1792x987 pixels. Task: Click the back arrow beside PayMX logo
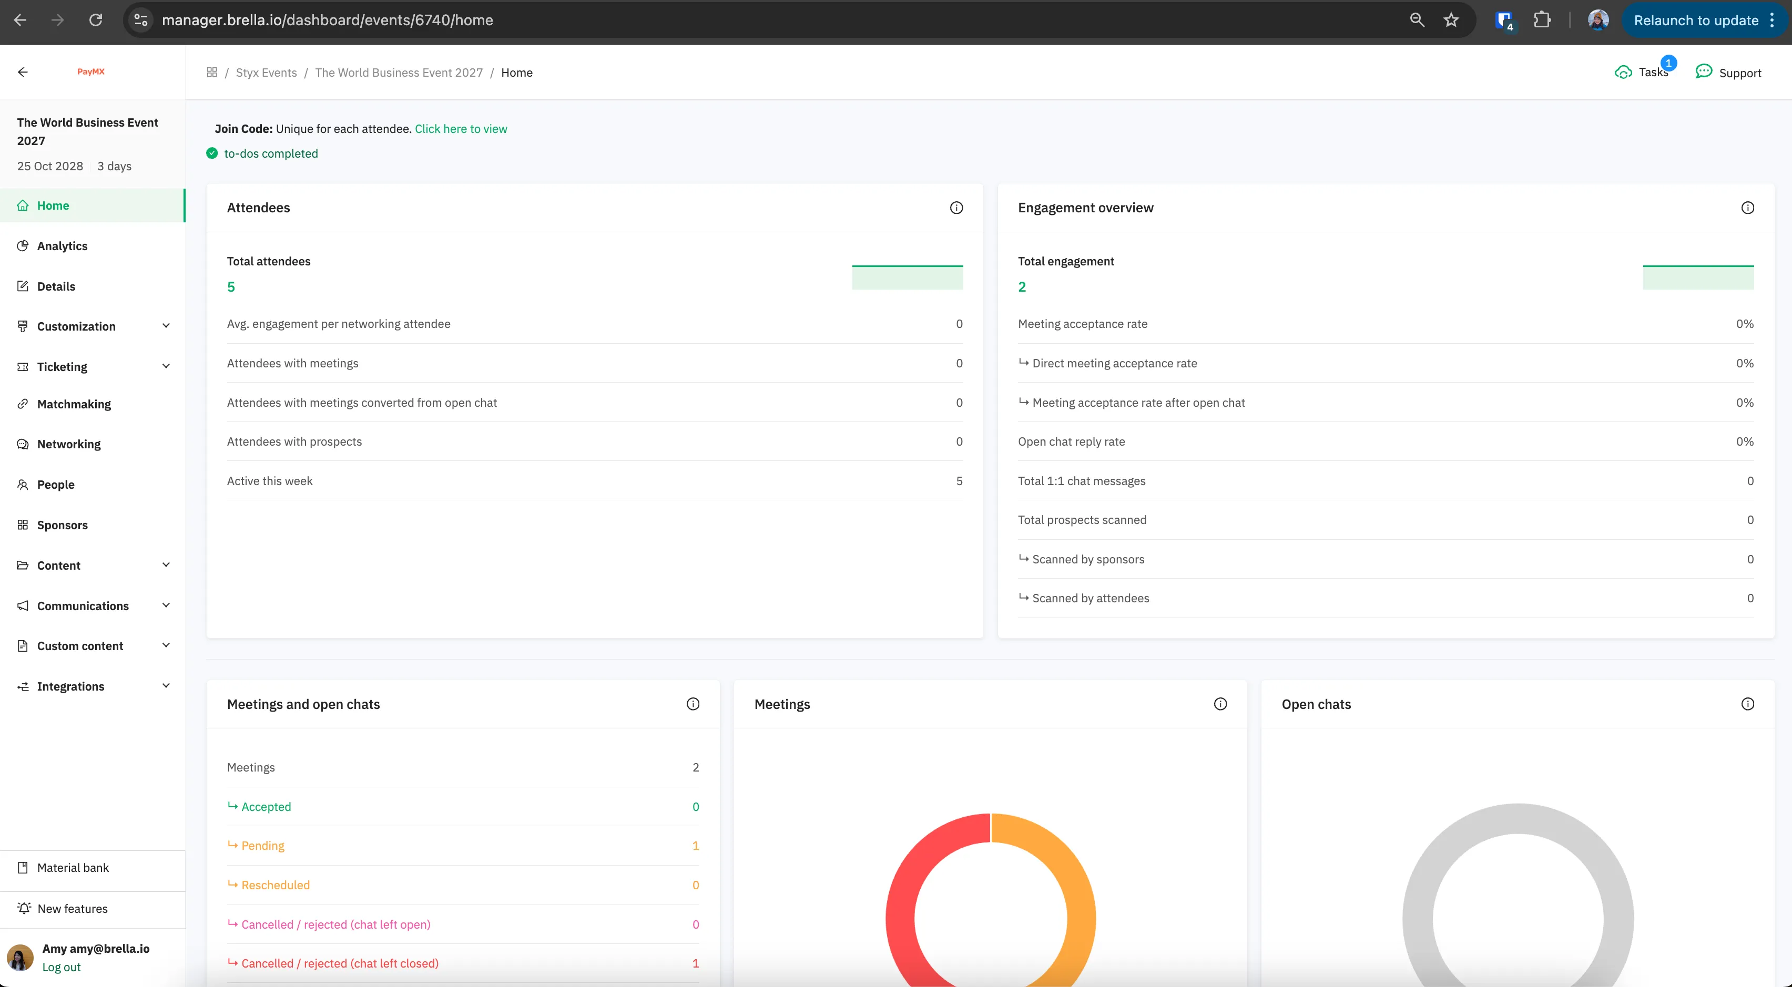[x=23, y=71]
